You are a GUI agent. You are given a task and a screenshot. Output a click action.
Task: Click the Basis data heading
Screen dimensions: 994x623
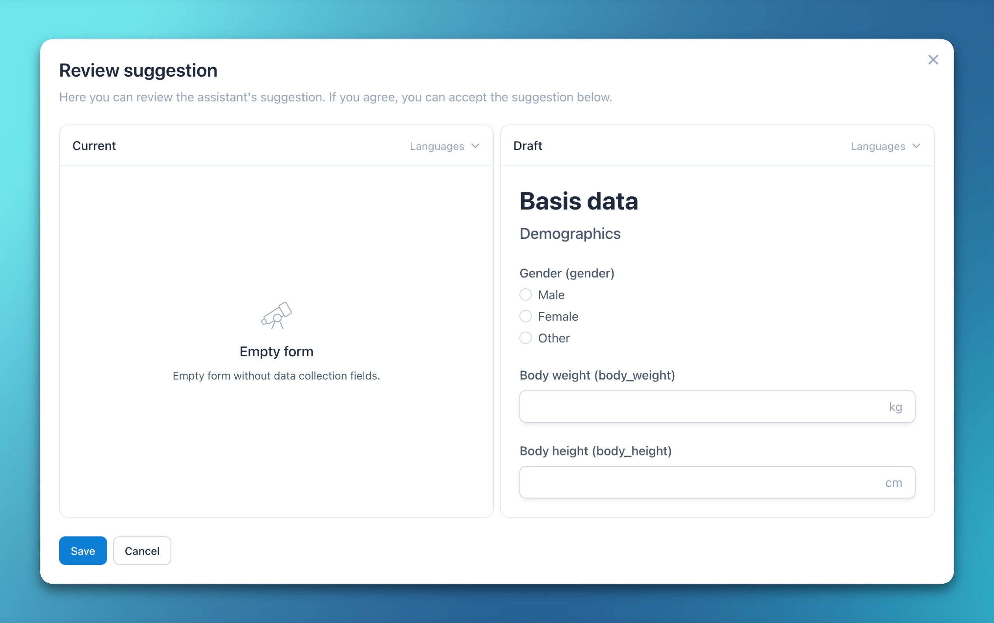click(x=578, y=201)
